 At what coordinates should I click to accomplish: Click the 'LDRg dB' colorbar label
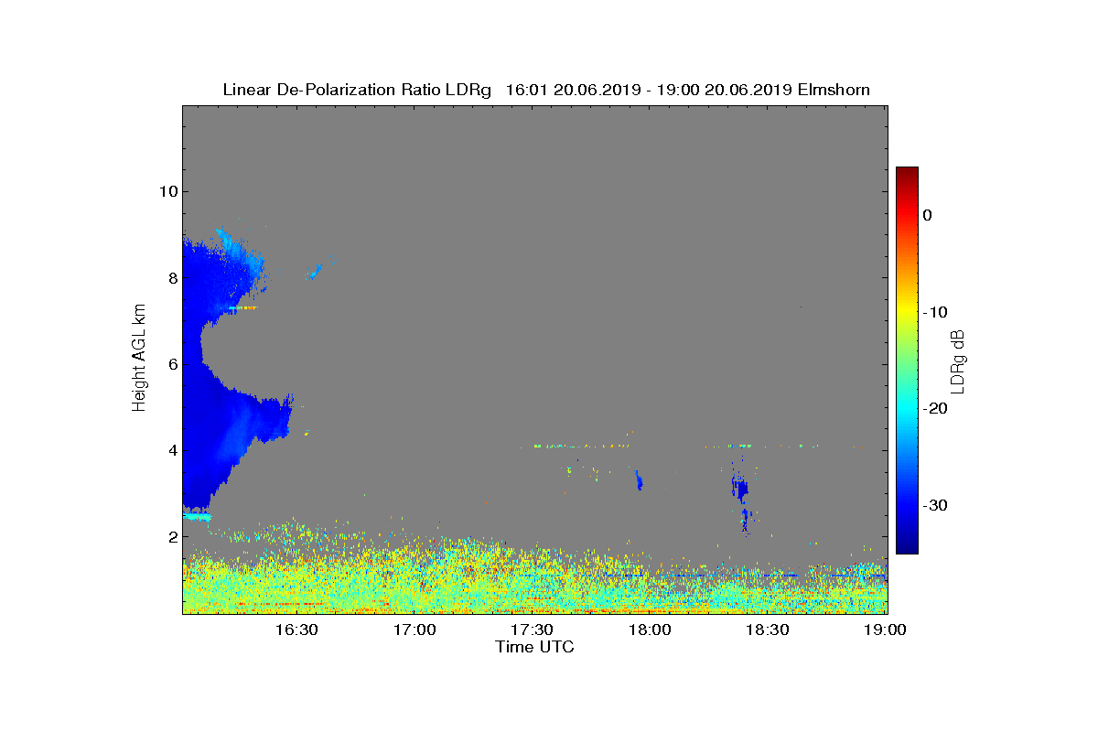(x=958, y=361)
